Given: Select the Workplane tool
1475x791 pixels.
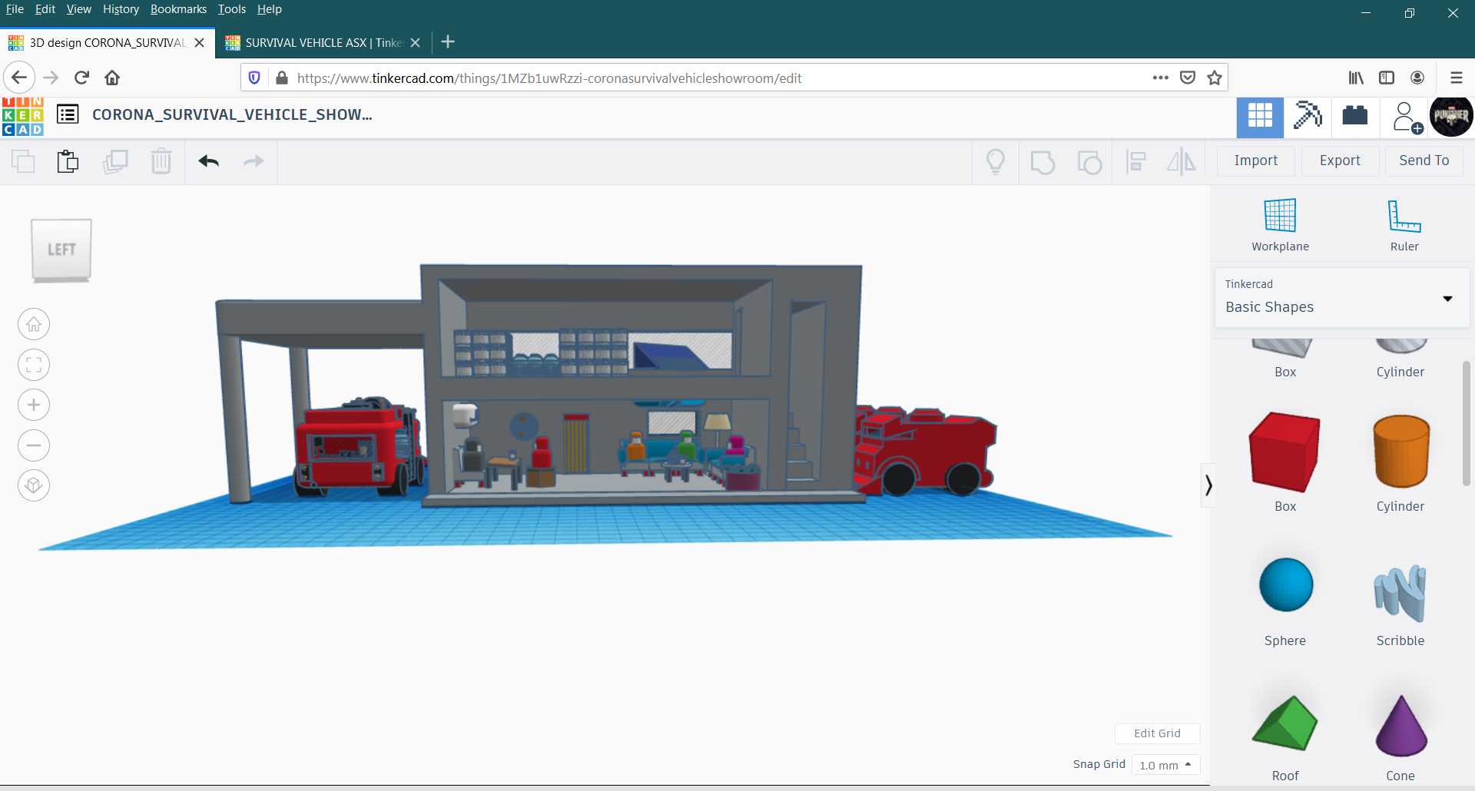Looking at the screenshot, I should (x=1278, y=224).
